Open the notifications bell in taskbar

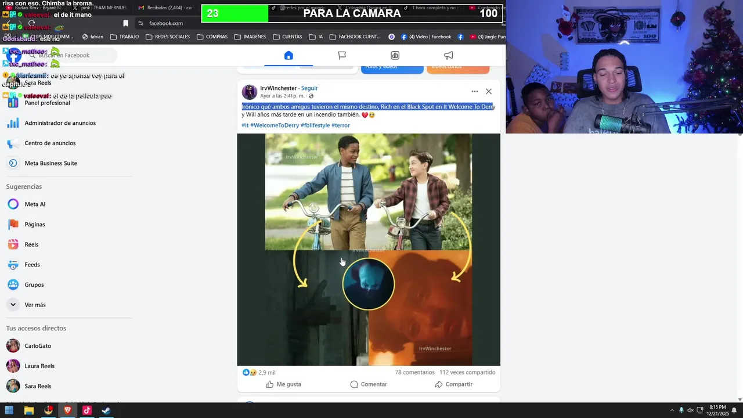pyautogui.click(x=734, y=410)
